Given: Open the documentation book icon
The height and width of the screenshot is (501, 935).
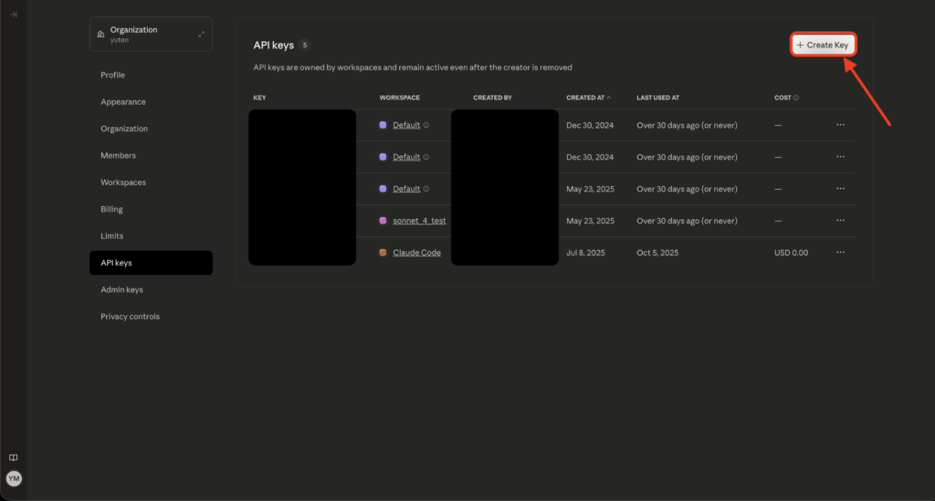Looking at the screenshot, I should (13, 457).
